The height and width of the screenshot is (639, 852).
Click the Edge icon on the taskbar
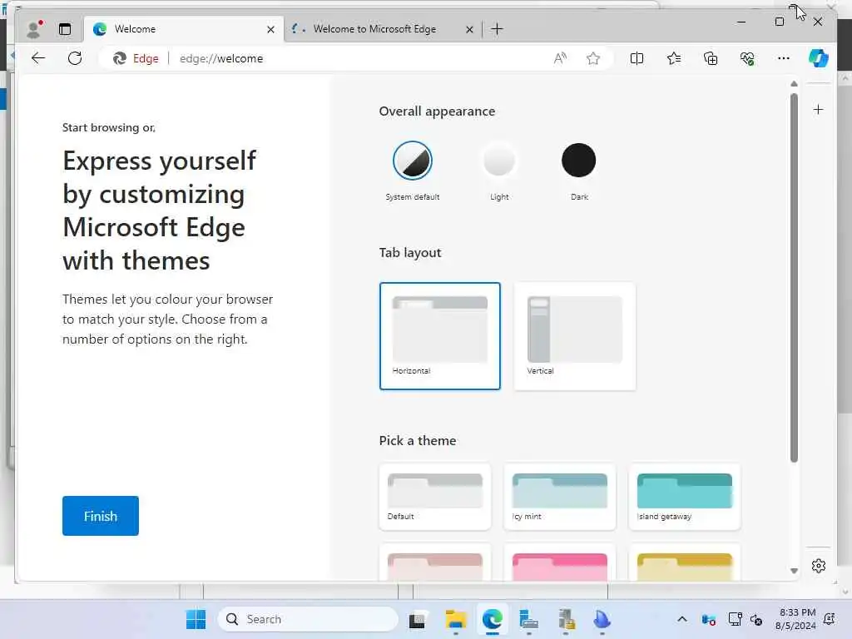[493, 619]
